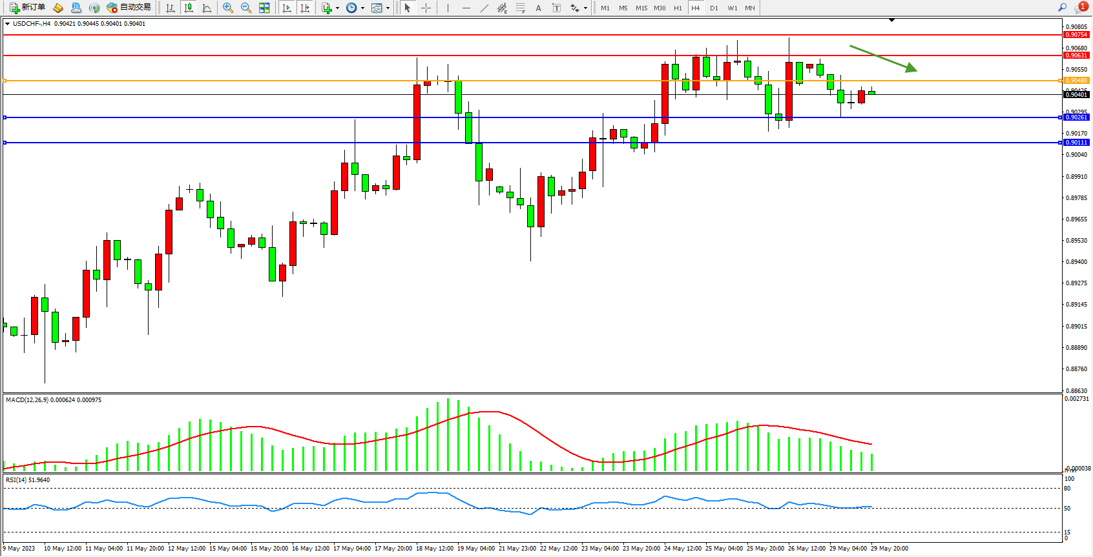Expand the indicators list dropdown arrow
The height and width of the screenshot is (557, 1093).
tap(337, 8)
